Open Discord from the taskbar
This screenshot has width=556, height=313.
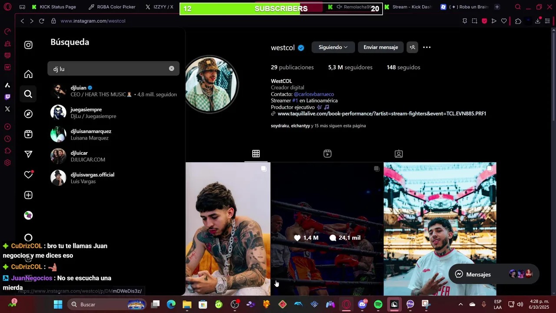(362, 304)
